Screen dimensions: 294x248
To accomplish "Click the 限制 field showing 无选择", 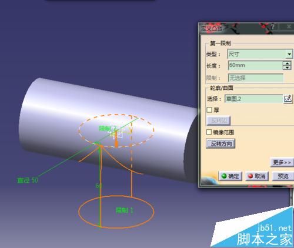I will click(256, 78).
